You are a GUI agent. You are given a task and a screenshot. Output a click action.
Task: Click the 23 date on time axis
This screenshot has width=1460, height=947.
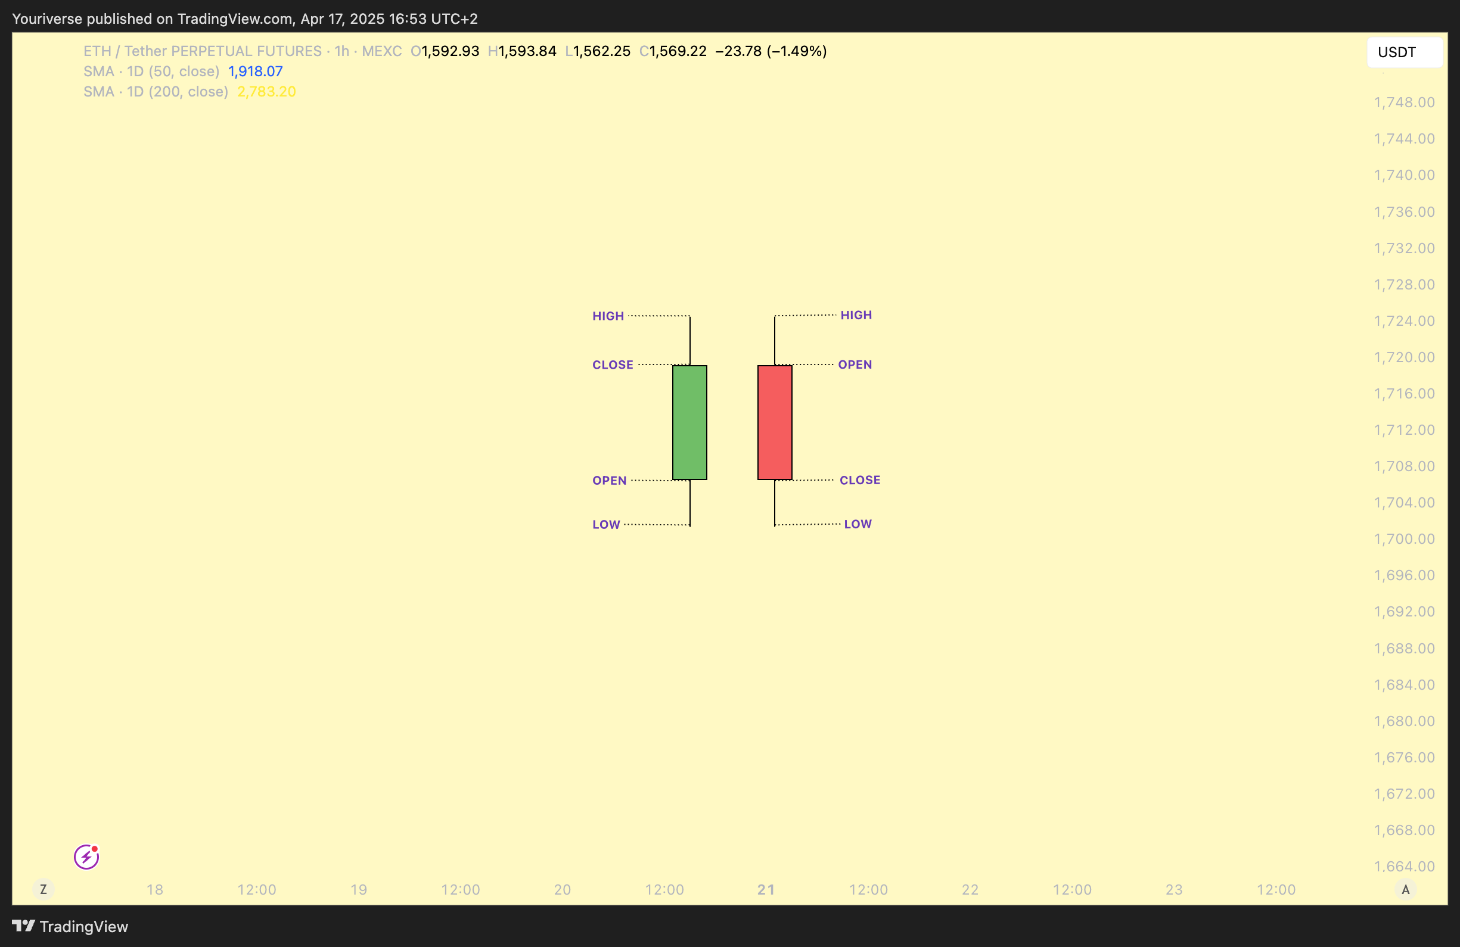(x=1173, y=889)
